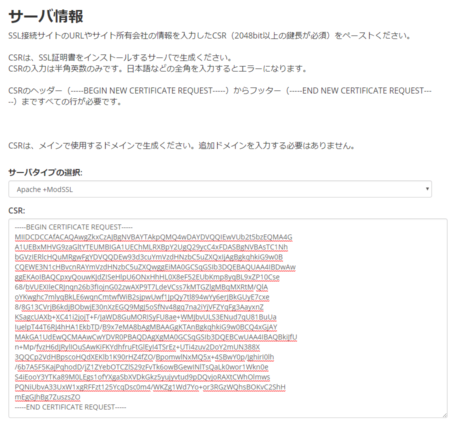Click the last CSR line mEgGJhBg7ZuszsZO
450x425 pixels.
[x=47, y=397]
